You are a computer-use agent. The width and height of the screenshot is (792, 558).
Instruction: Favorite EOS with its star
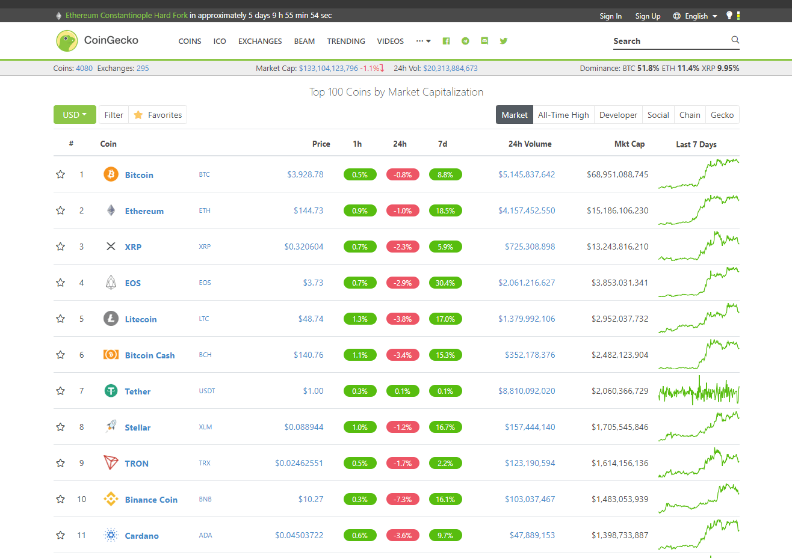pos(60,283)
